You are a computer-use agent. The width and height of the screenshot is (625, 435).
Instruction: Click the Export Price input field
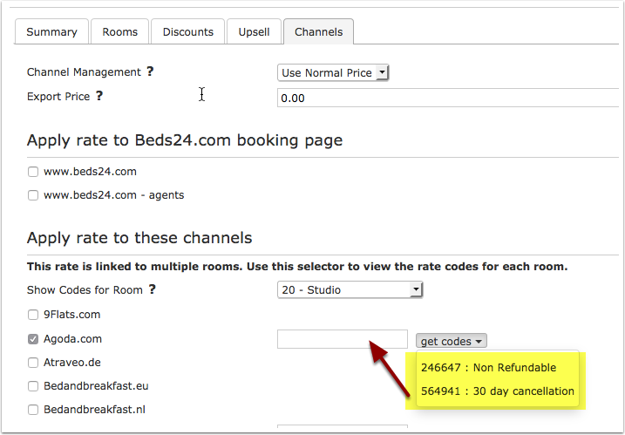pyautogui.click(x=448, y=98)
